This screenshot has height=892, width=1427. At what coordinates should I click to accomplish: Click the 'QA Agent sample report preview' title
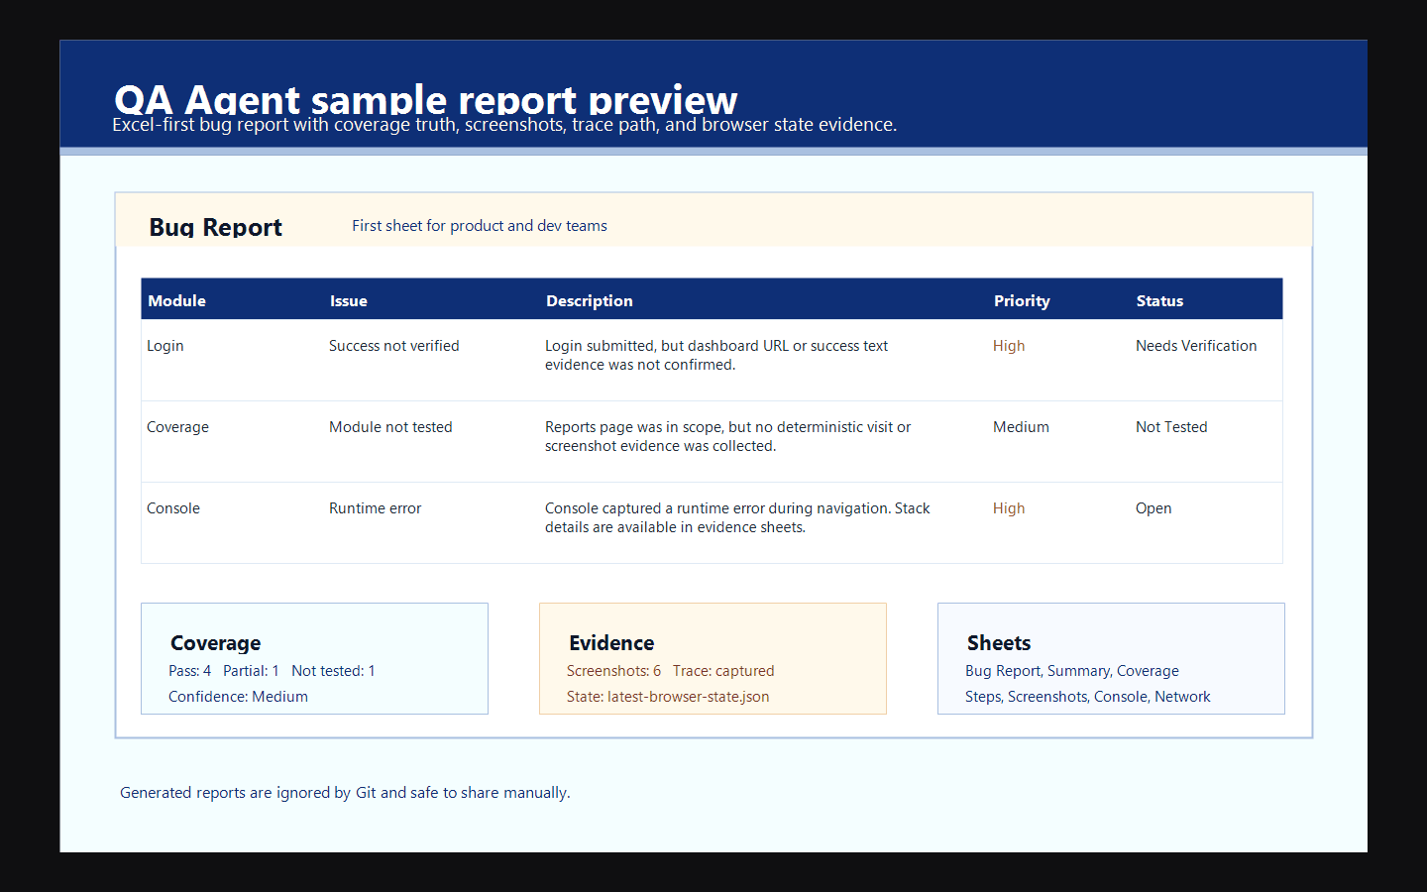[425, 99]
